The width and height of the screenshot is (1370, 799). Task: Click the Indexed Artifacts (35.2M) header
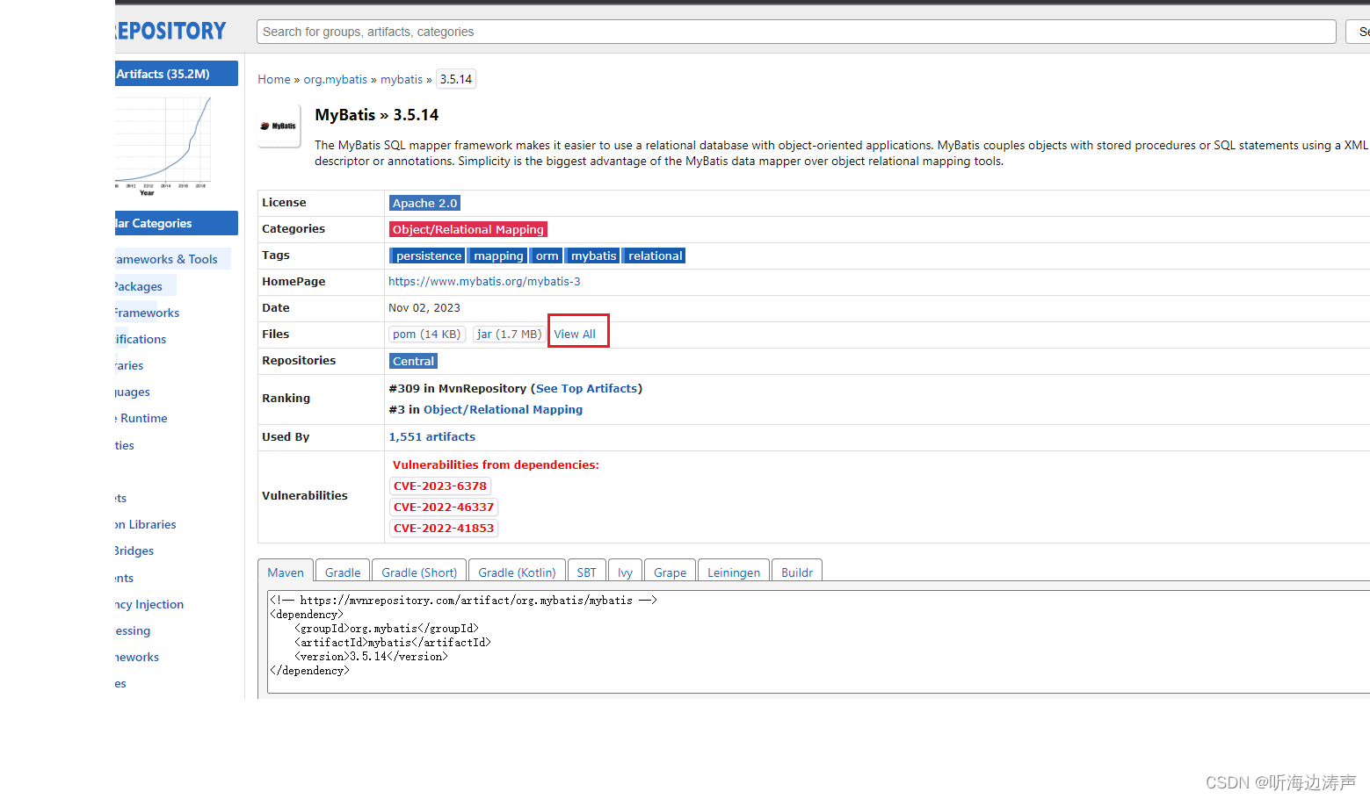(x=177, y=74)
